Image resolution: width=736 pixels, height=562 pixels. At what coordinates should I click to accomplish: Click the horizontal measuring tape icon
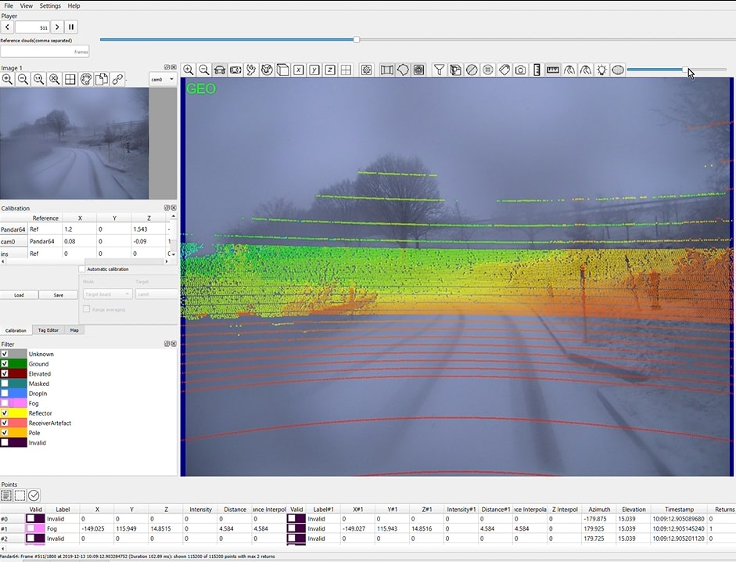tap(553, 70)
